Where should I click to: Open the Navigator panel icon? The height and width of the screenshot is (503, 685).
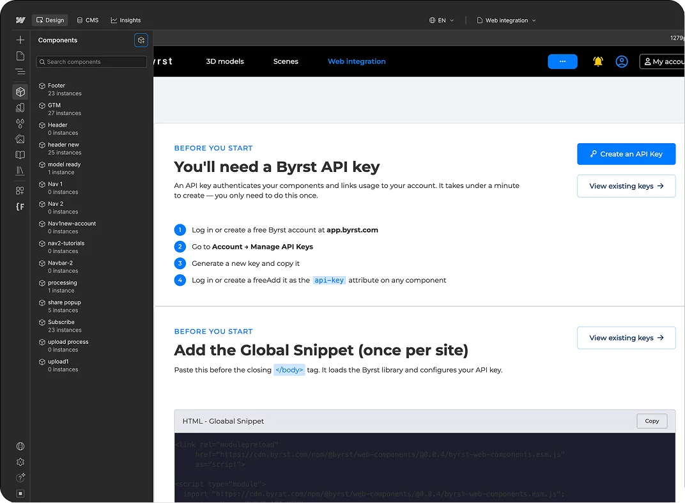(x=20, y=72)
